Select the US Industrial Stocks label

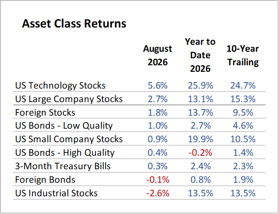click(56, 193)
